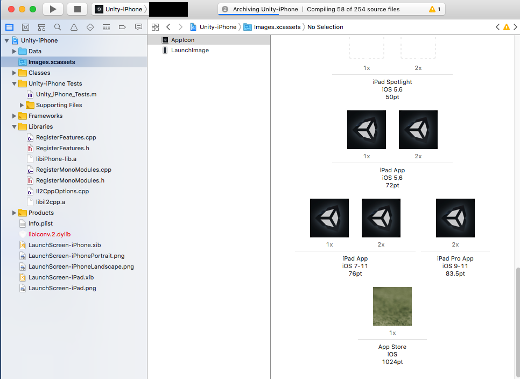Expand the Classes folder
The width and height of the screenshot is (520, 379).
[14, 73]
